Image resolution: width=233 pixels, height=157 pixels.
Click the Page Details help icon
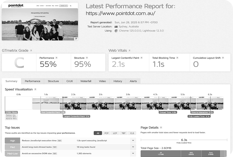[x=161, y=128]
